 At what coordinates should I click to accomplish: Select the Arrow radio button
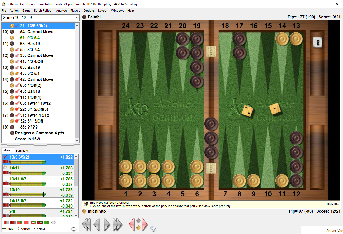click(x=20, y=229)
